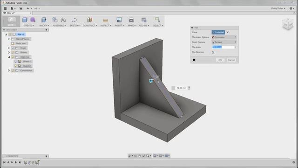Open the ASSEMBLE menu
298x168 pixels.
coord(59,25)
